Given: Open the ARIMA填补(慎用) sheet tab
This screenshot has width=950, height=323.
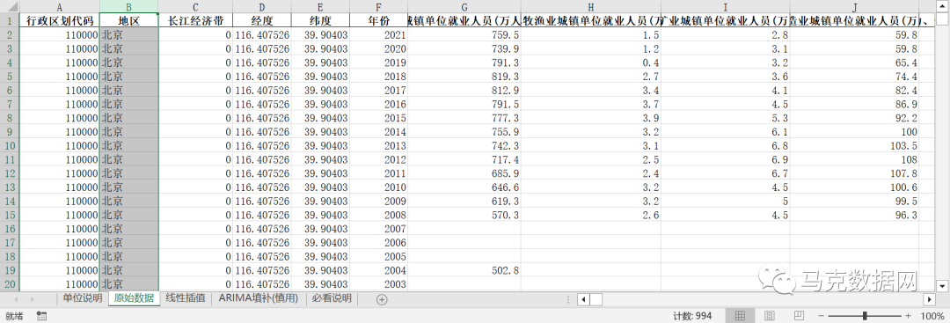Looking at the screenshot, I should point(258,298).
